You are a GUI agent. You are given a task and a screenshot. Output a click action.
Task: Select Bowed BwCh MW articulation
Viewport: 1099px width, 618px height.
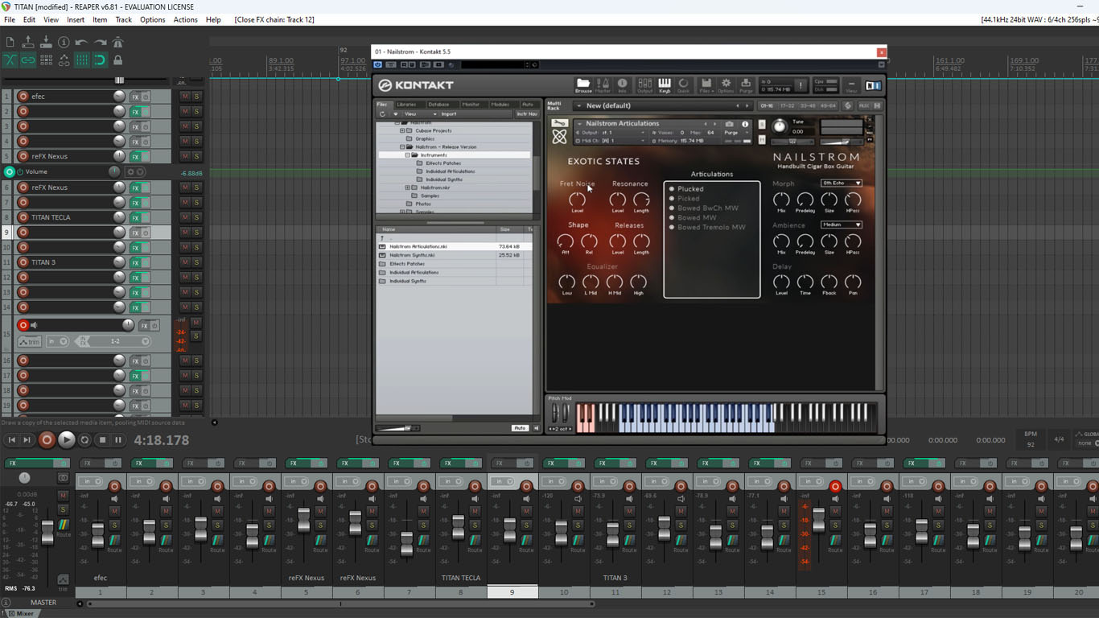pyautogui.click(x=707, y=208)
